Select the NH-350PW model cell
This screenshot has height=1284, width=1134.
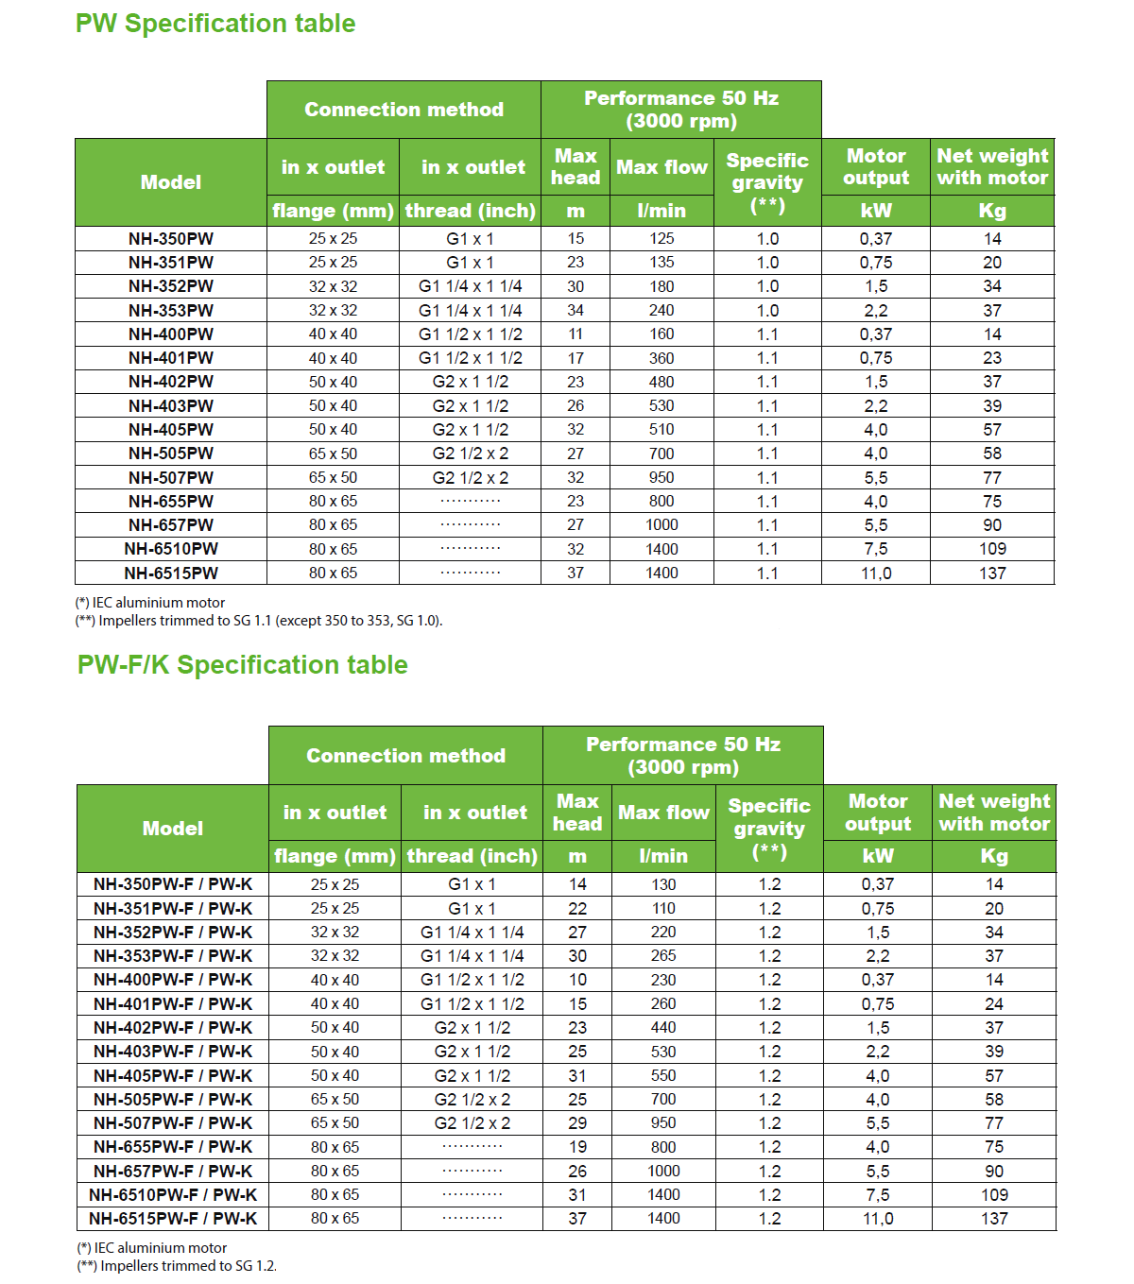click(x=171, y=239)
